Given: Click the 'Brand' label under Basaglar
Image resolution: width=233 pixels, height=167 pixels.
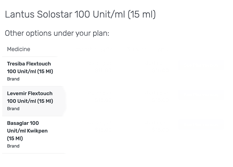Looking at the screenshot, I should pos(13,146).
